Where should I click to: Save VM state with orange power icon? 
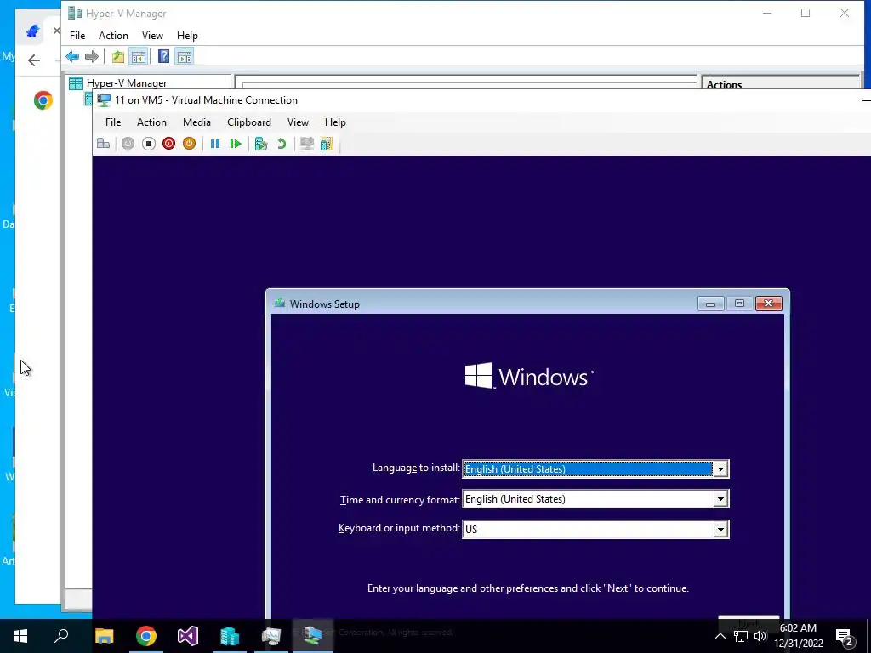click(190, 144)
